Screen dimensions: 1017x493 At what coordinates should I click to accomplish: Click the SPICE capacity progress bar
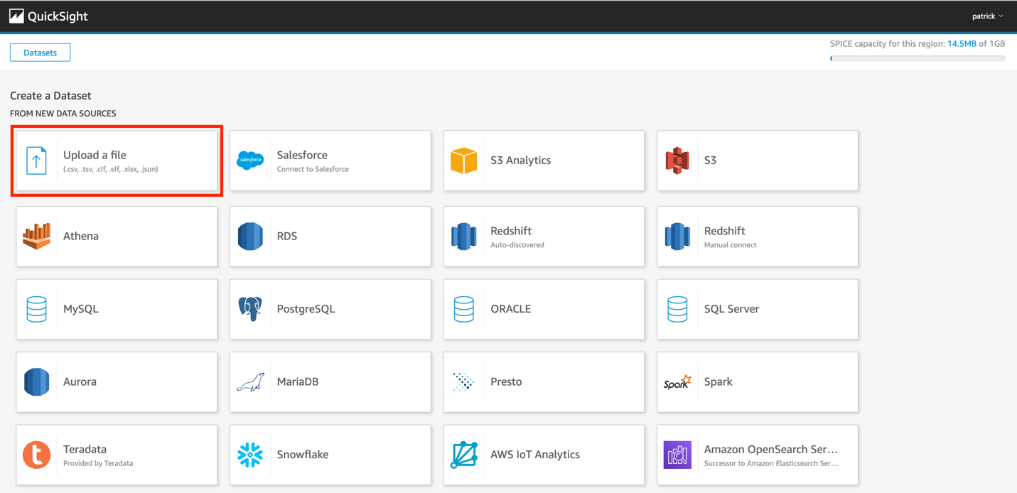pyautogui.click(x=918, y=58)
